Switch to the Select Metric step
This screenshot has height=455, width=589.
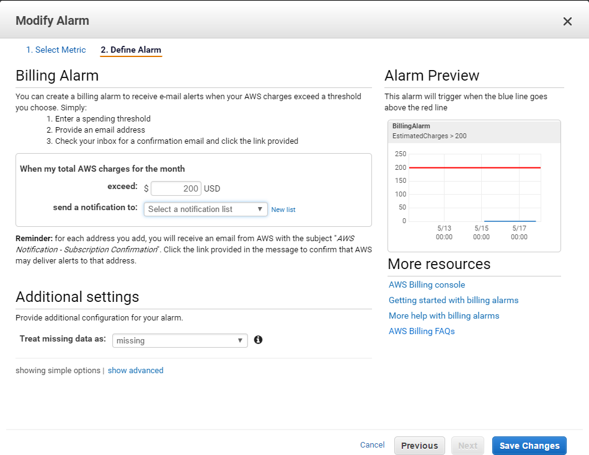click(x=56, y=50)
